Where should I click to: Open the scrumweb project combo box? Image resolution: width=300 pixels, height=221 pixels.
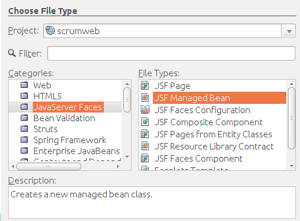(x=170, y=31)
